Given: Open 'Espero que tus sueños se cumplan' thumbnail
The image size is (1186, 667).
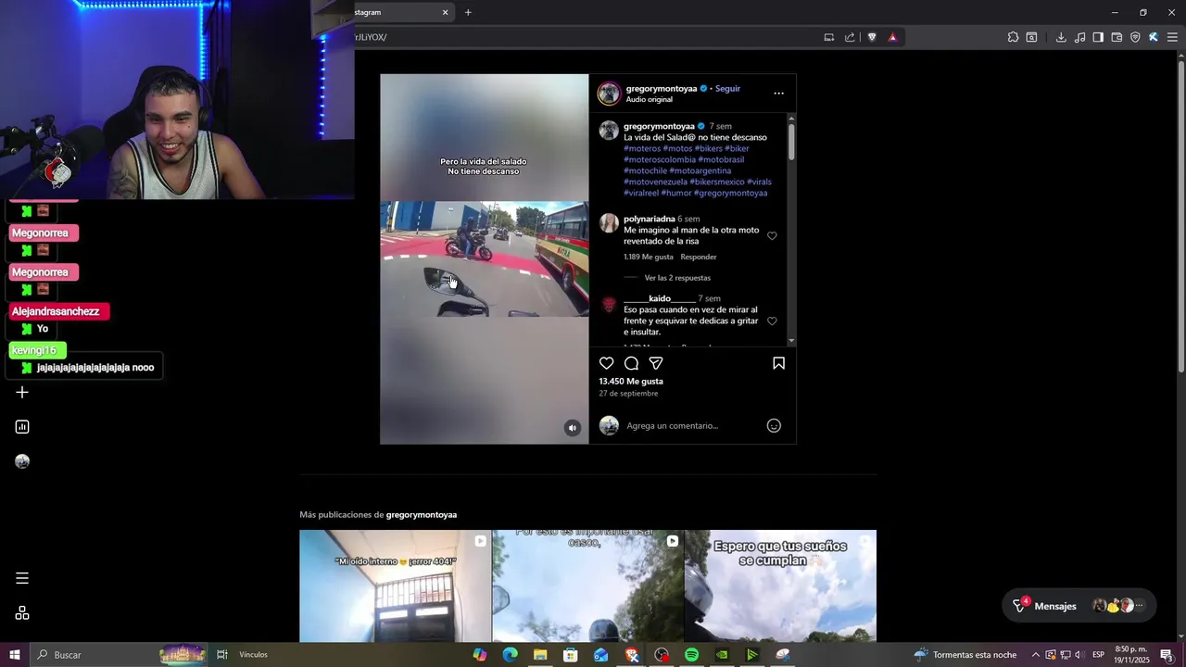Looking at the screenshot, I should click(780, 585).
